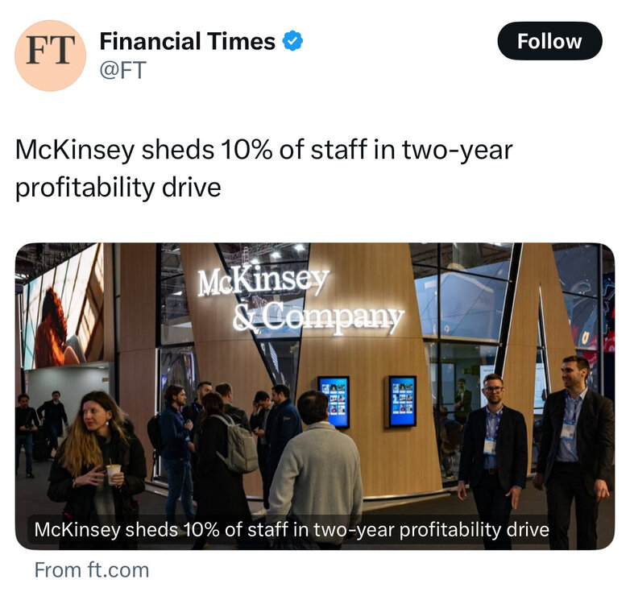The height and width of the screenshot is (604, 630).
Task: Click the left blue display screen in the photo
Action: click(x=333, y=401)
